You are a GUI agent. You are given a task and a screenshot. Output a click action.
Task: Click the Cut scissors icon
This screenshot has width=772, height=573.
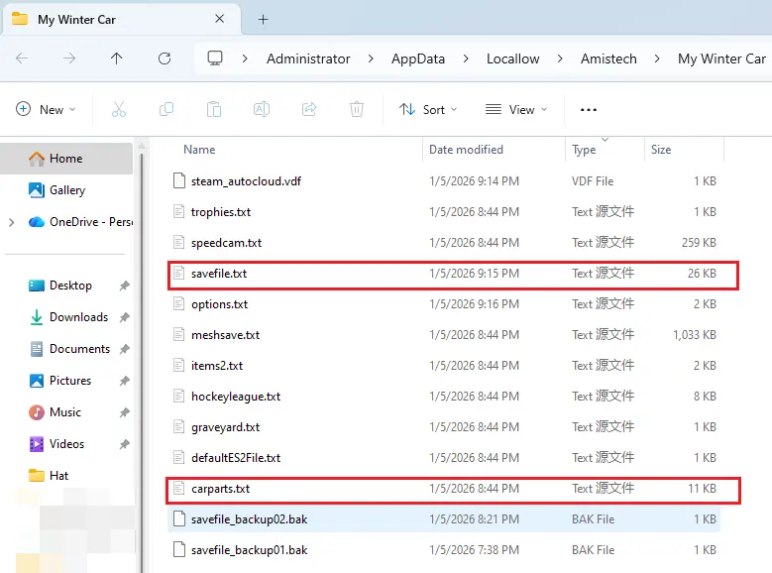tap(119, 109)
